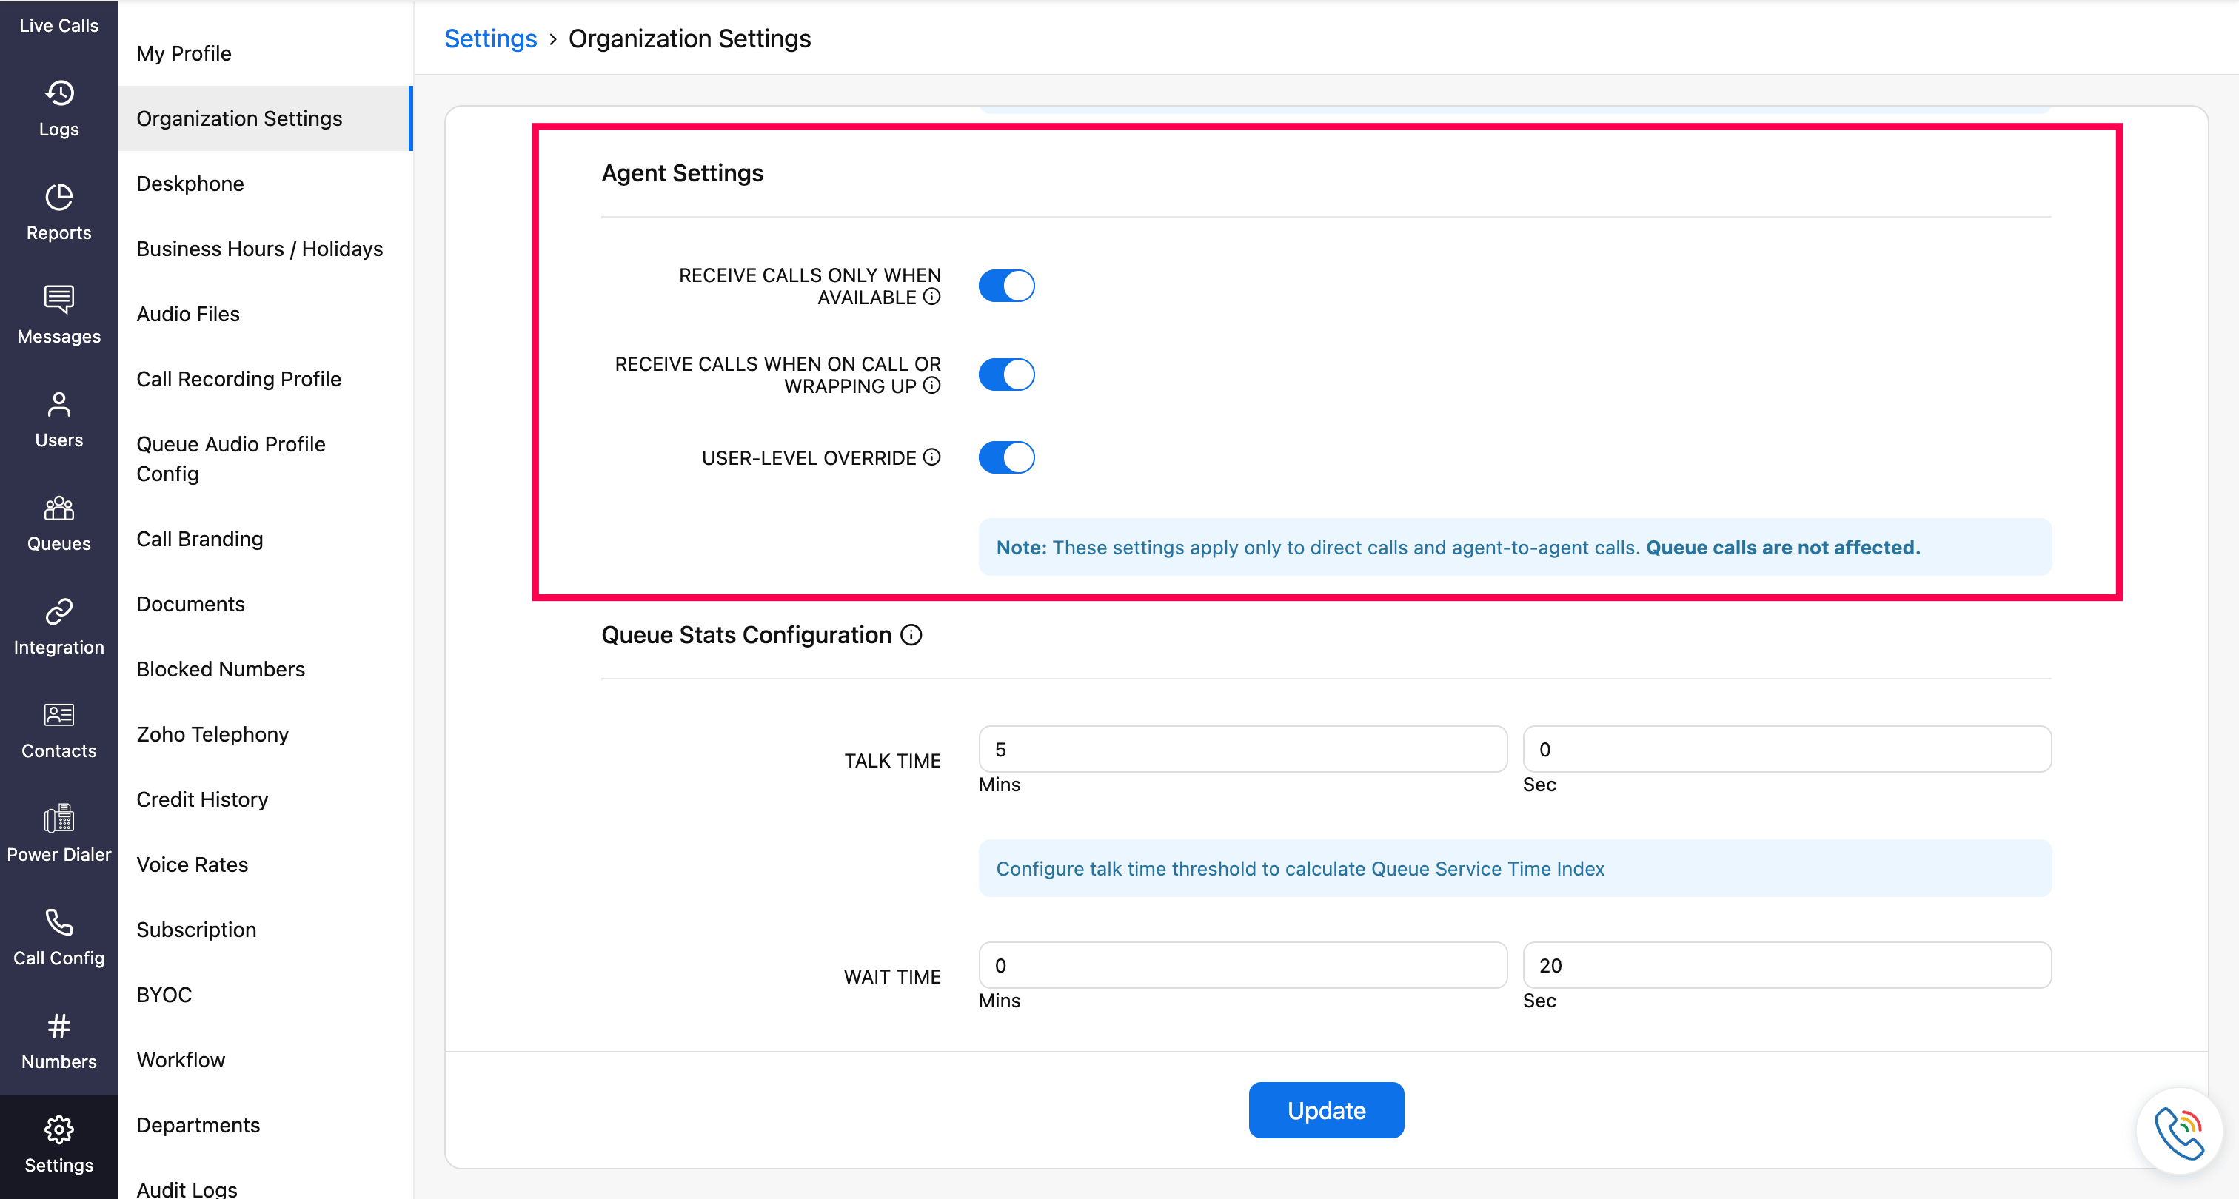Open the Logs history icon
2239x1199 pixels.
59,93
